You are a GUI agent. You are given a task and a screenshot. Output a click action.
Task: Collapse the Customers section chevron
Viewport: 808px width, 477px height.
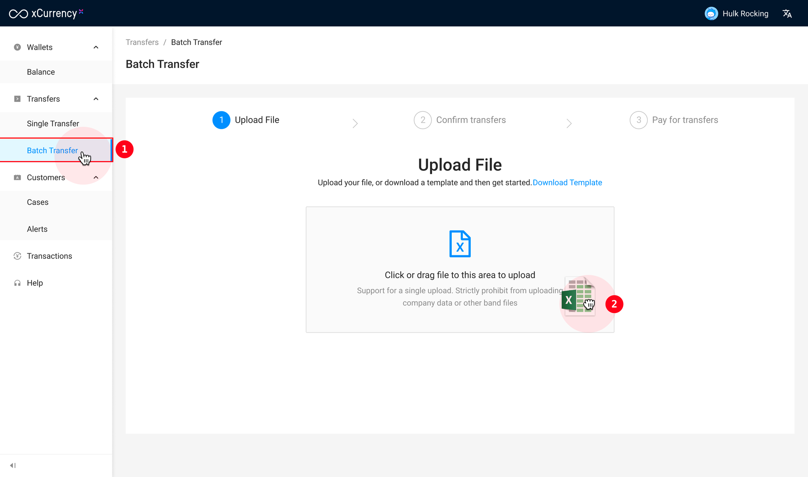(96, 178)
